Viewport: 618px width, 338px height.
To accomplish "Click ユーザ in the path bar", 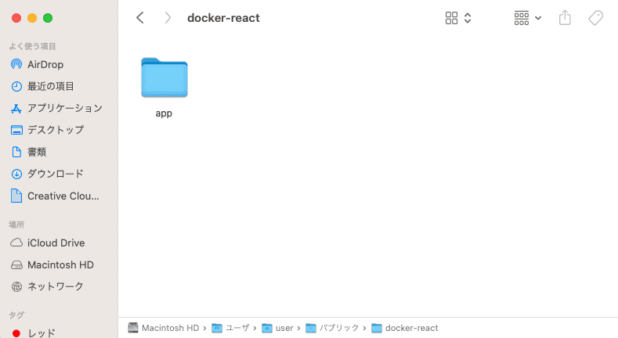I will coord(235,328).
